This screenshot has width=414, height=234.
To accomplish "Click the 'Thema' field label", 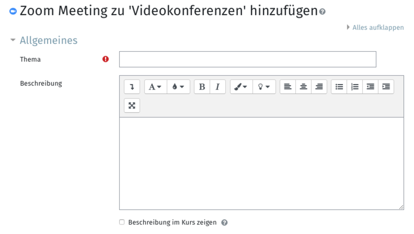I will (x=30, y=59).
